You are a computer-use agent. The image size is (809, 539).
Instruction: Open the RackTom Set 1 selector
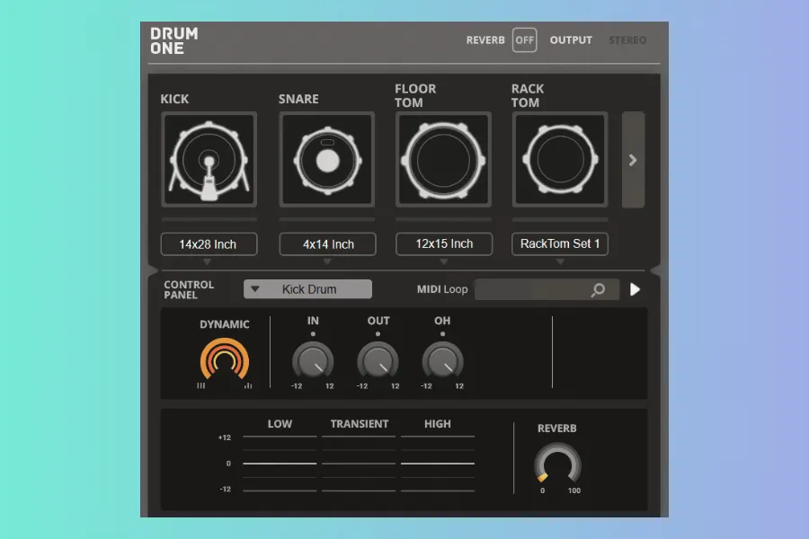click(560, 244)
